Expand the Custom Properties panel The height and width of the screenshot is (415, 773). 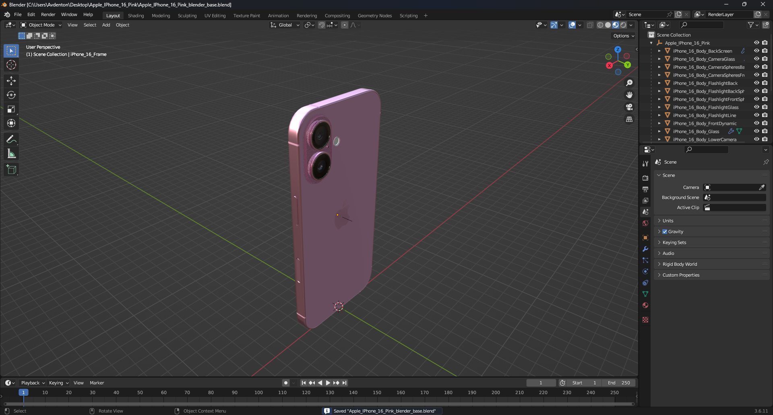point(712,275)
